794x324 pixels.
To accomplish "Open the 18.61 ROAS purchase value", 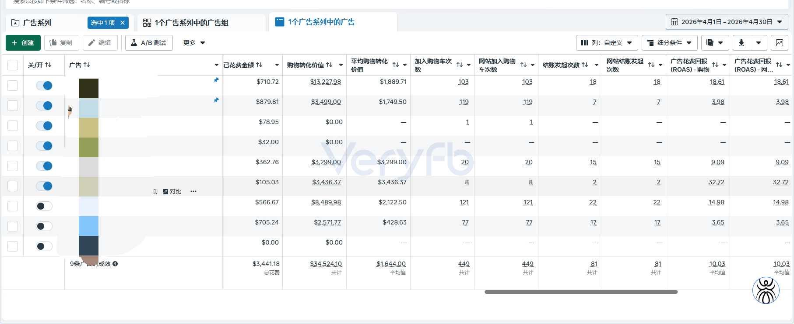I will point(717,82).
